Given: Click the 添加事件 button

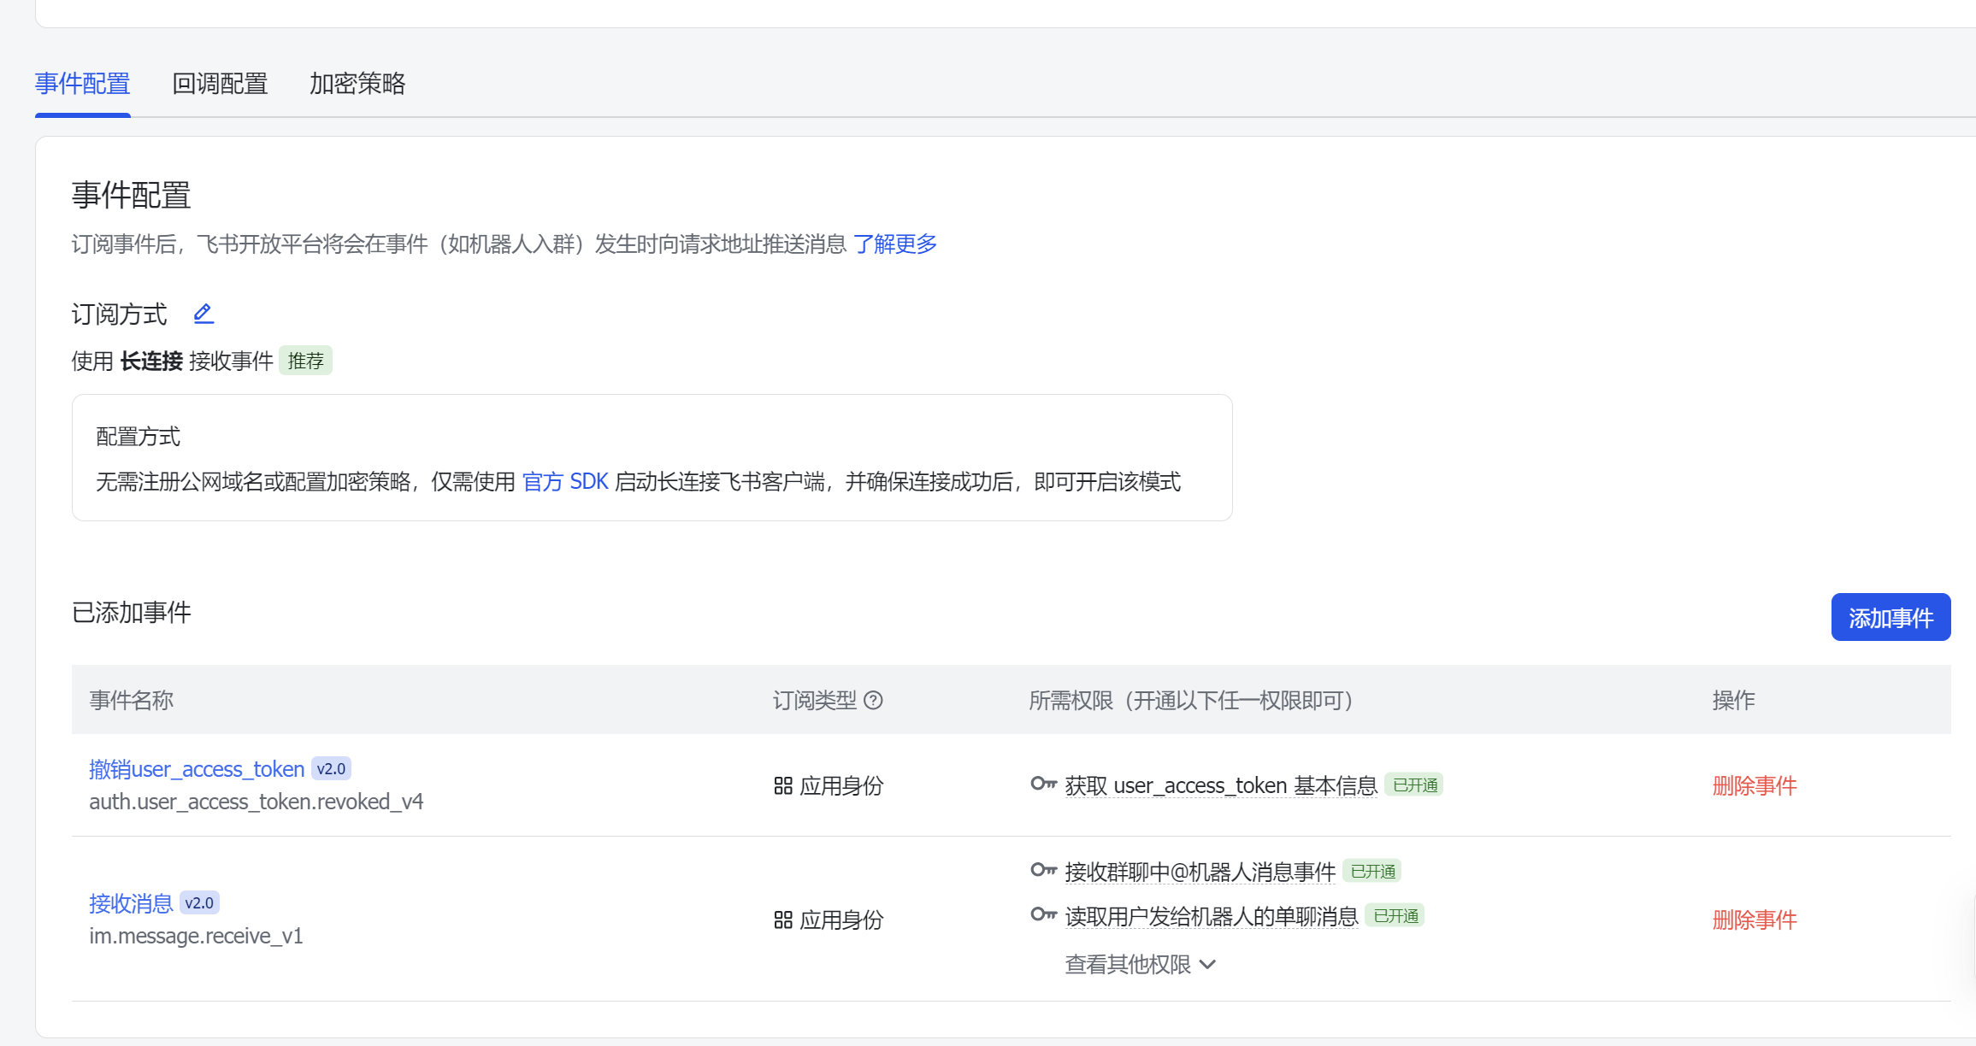Looking at the screenshot, I should (x=1890, y=617).
